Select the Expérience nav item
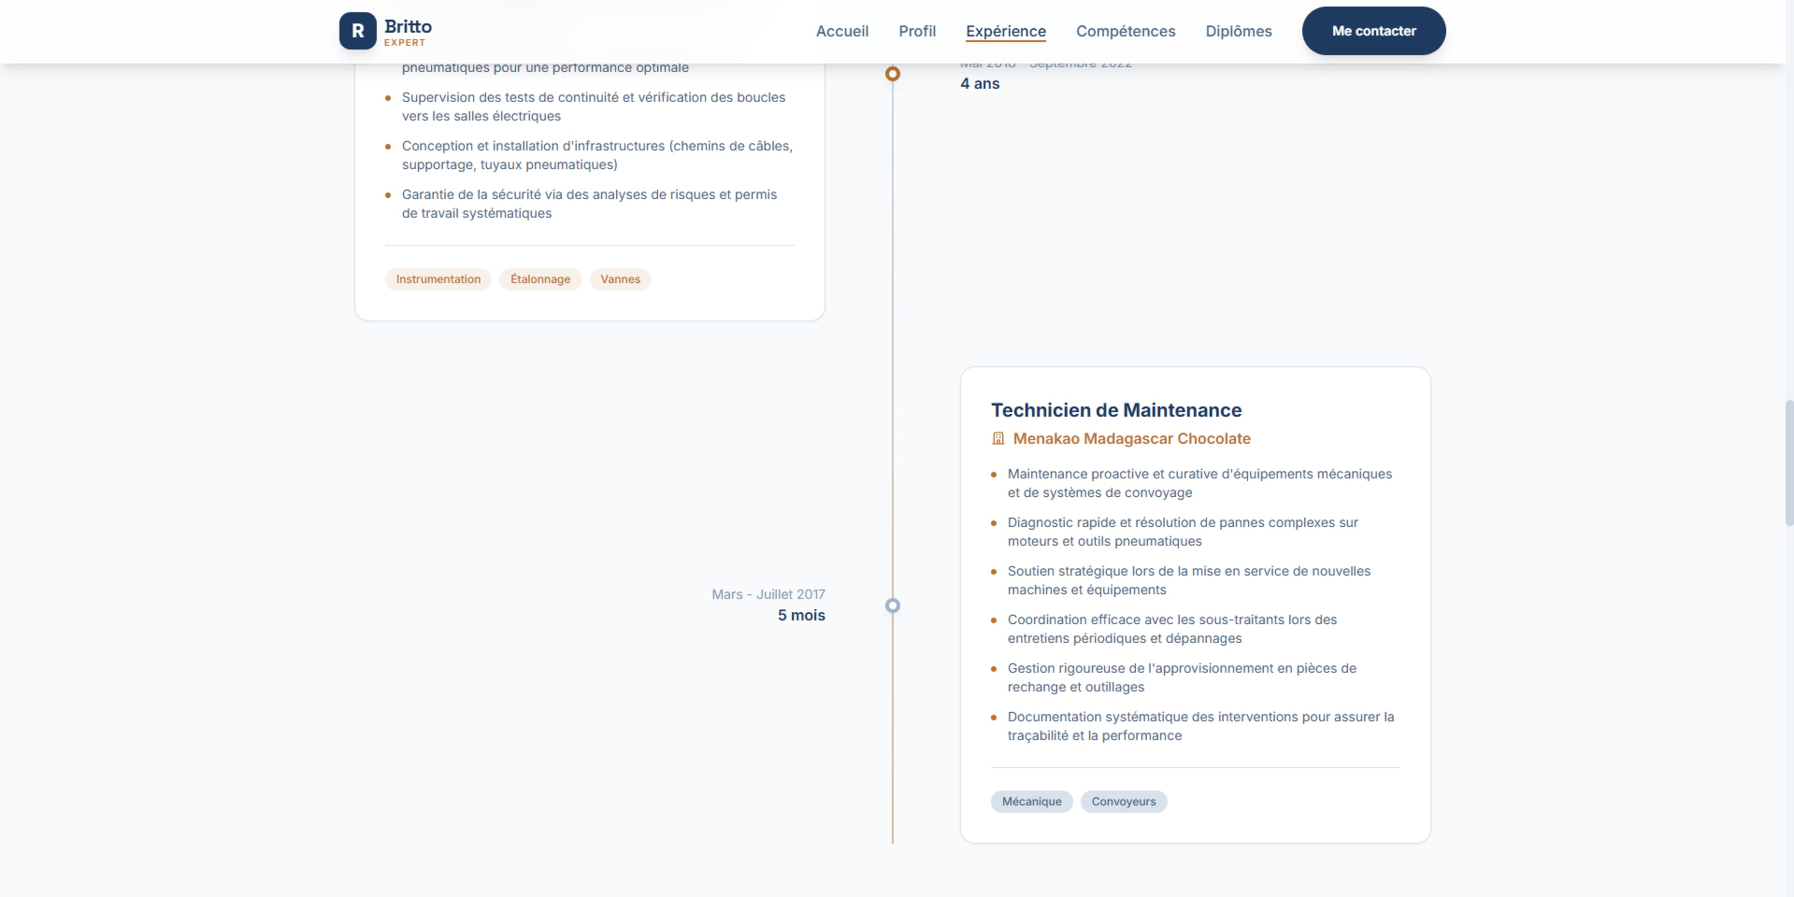 [1006, 31]
